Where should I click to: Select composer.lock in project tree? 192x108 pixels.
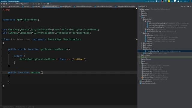[148, 73]
